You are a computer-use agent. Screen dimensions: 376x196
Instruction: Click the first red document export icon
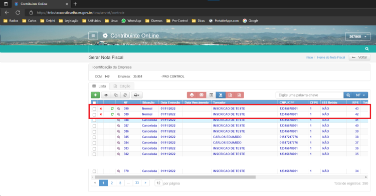[230, 95]
